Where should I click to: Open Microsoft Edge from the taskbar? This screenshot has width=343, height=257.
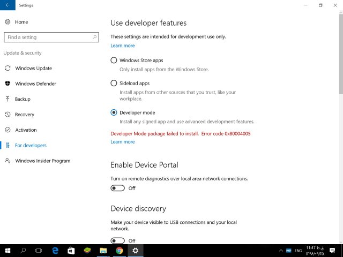click(55, 250)
